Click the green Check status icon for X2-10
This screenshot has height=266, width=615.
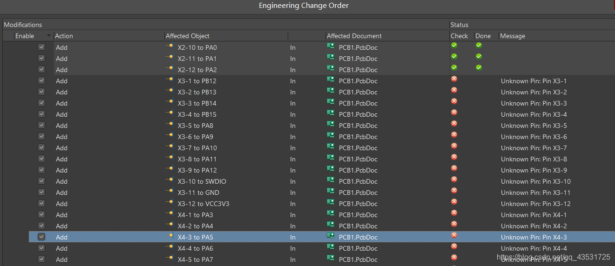point(454,45)
